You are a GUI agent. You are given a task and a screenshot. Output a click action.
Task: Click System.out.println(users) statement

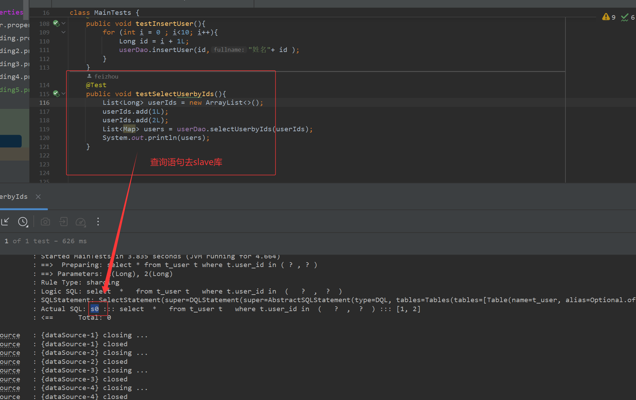156,138
